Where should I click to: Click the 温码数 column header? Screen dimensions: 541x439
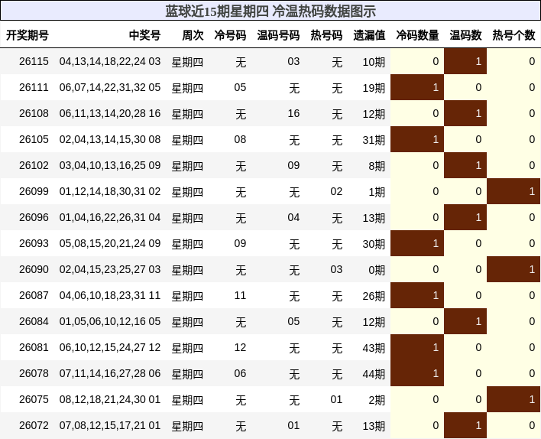click(465, 35)
